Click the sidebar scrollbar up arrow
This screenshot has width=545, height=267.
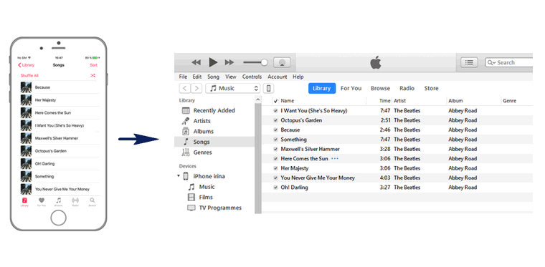(x=258, y=100)
